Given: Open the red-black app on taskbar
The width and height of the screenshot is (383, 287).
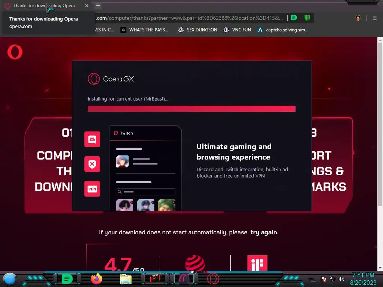Looking at the screenshot, I should tap(154, 278).
